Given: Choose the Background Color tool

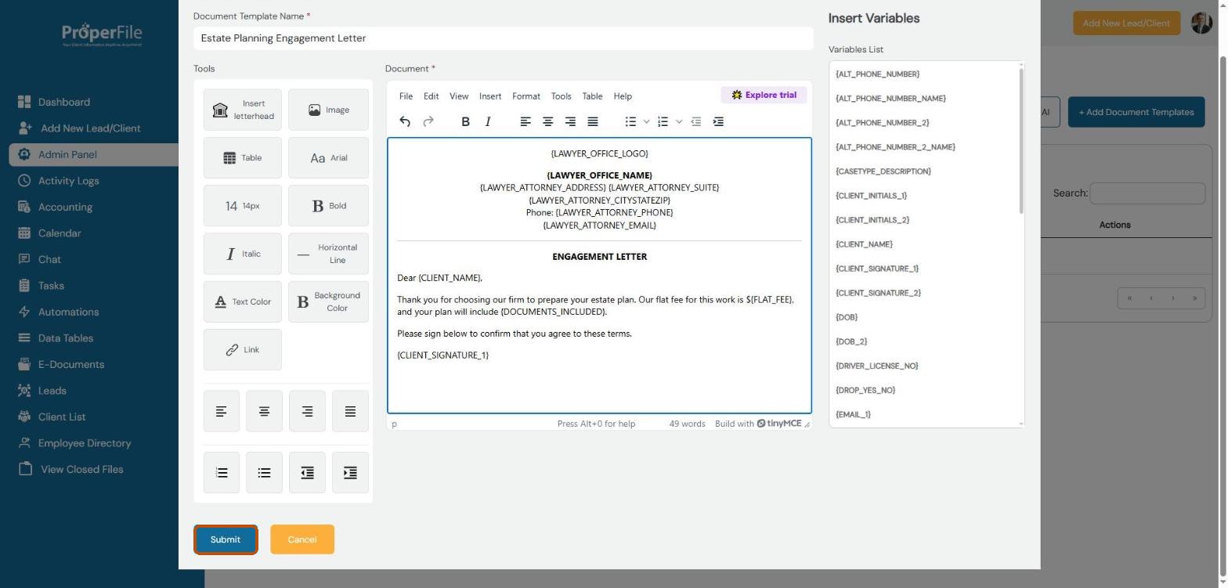Looking at the screenshot, I should coord(328,301).
